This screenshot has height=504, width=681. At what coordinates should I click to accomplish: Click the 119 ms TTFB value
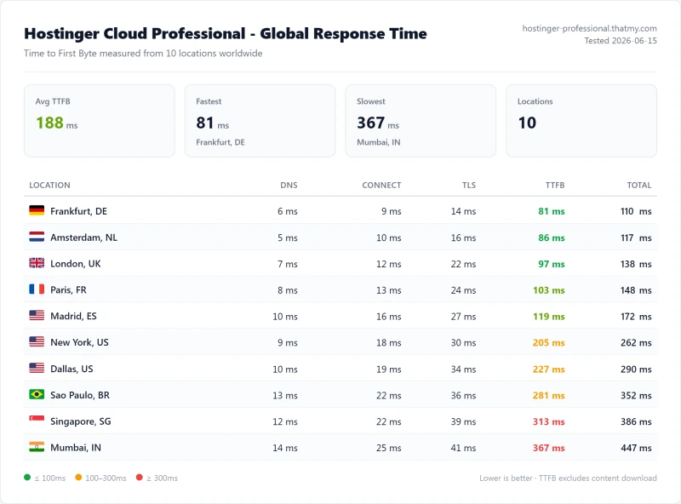coord(549,317)
